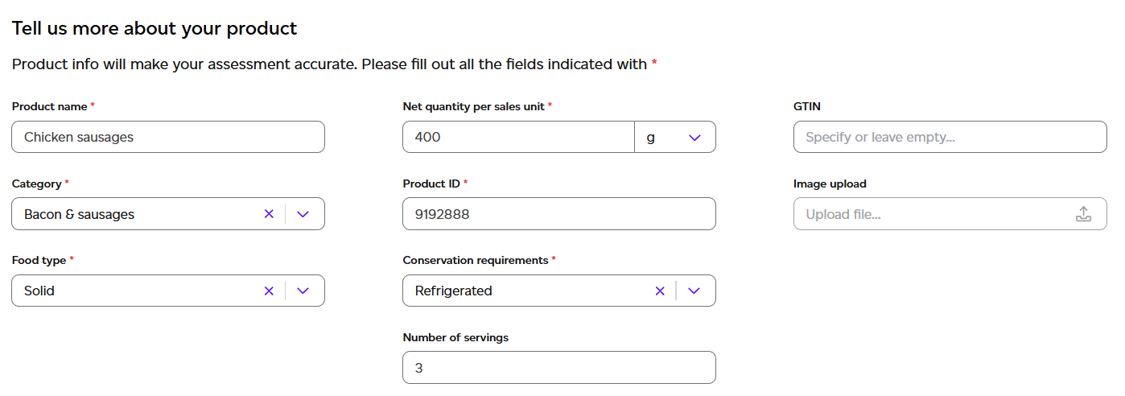
Task: Expand the Category dropdown chevron
Action: tap(303, 214)
